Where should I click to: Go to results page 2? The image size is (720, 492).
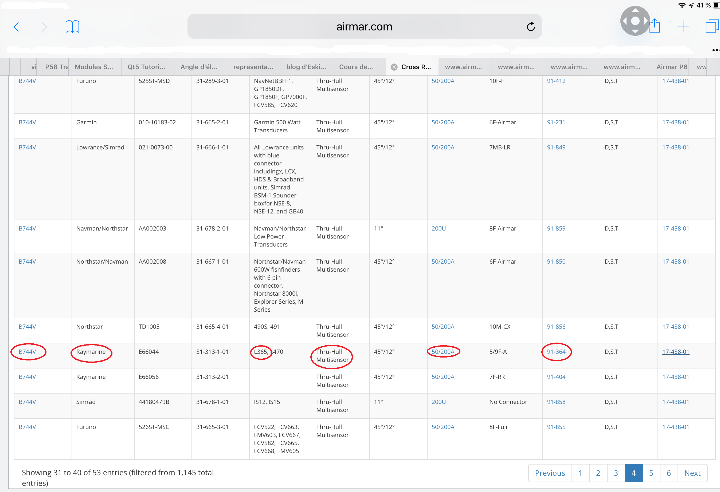598,473
